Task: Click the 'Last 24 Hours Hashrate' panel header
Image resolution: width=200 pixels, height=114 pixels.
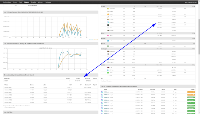Action: (51, 44)
